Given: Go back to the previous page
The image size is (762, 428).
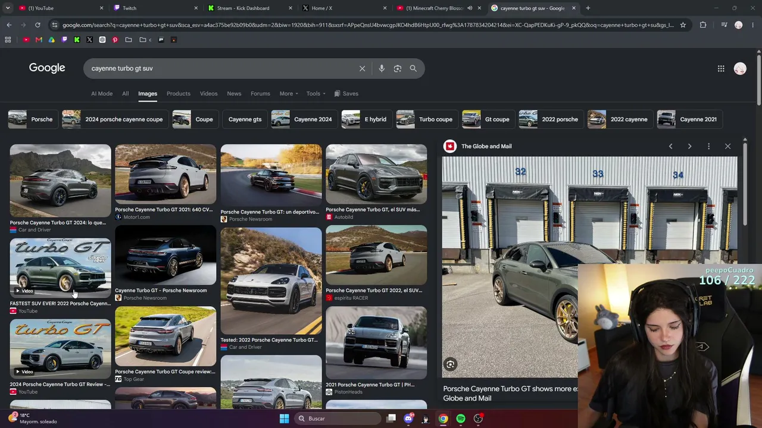Looking at the screenshot, I should tap(9, 25).
